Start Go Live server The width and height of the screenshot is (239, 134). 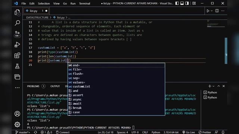pos(189,132)
